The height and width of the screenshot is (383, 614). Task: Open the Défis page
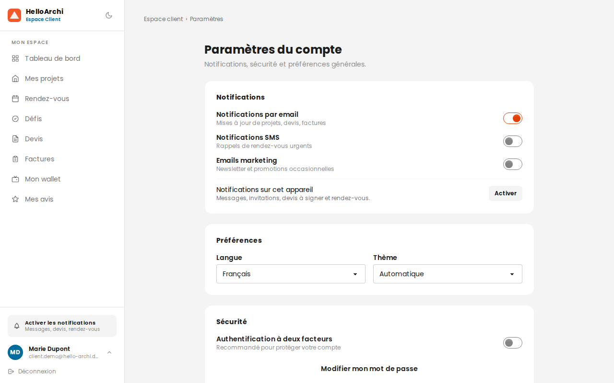(62, 119)
